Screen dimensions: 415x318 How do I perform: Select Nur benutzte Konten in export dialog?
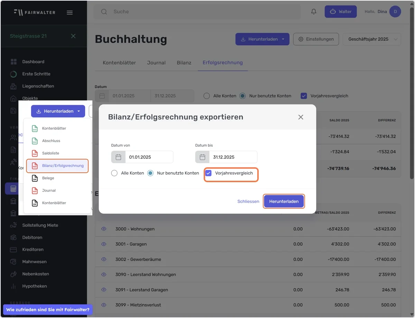tap(150, 173)
